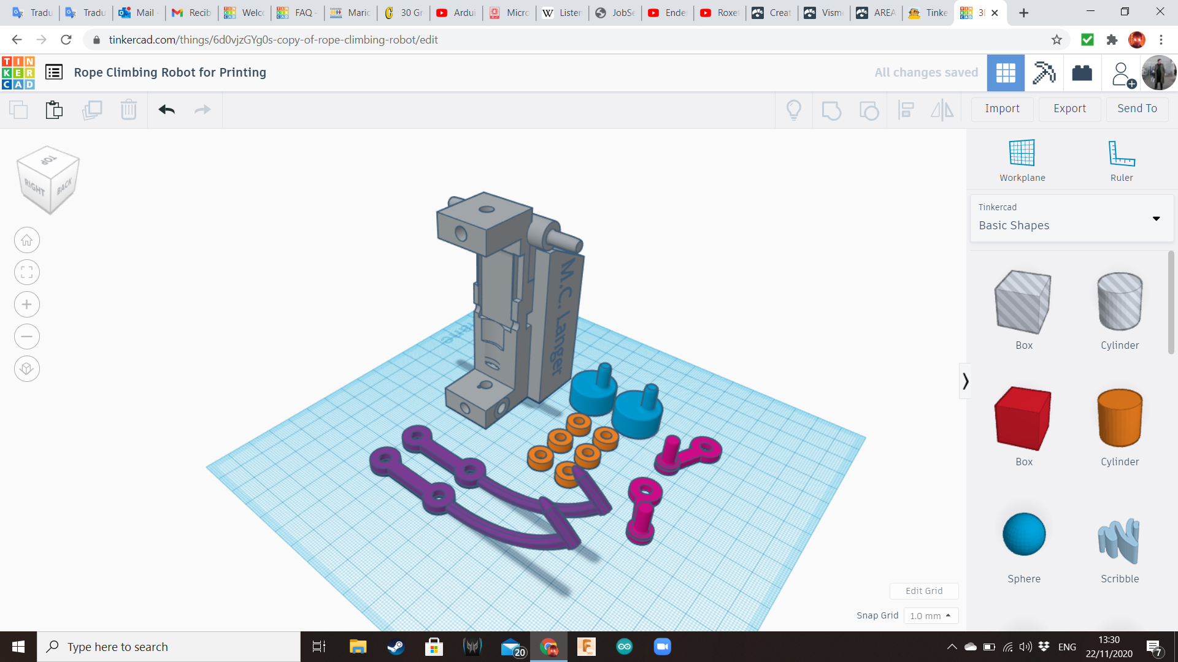Open the LEGO brick export view
This screenshot has width=1178, height=662.
[1082, 73]
